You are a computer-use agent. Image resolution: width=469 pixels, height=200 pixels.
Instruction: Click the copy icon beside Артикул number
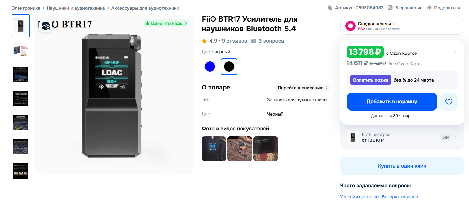click(x=330, y=8)
